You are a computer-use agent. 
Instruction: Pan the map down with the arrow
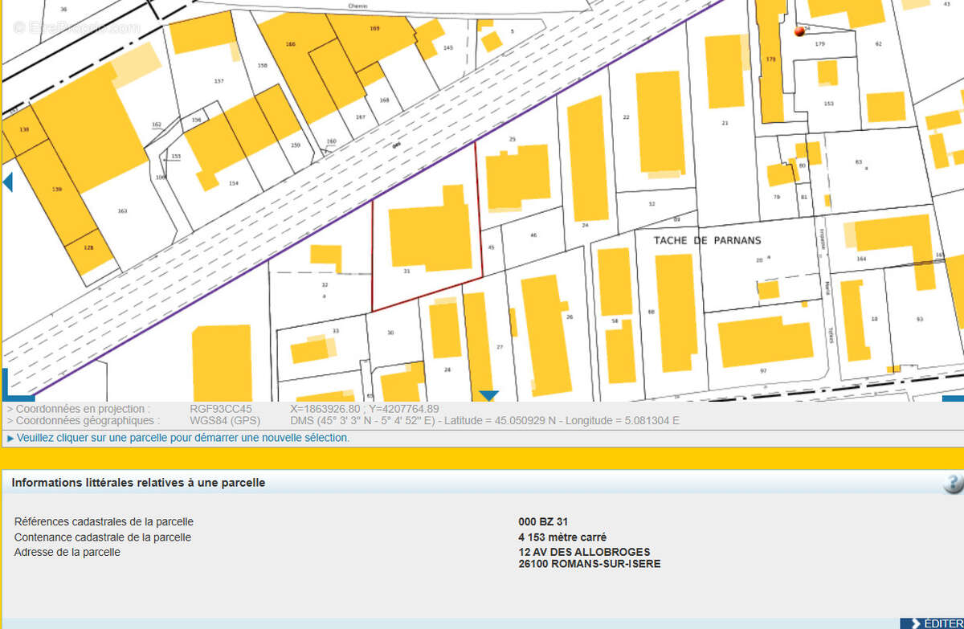[x=488, y=395]
